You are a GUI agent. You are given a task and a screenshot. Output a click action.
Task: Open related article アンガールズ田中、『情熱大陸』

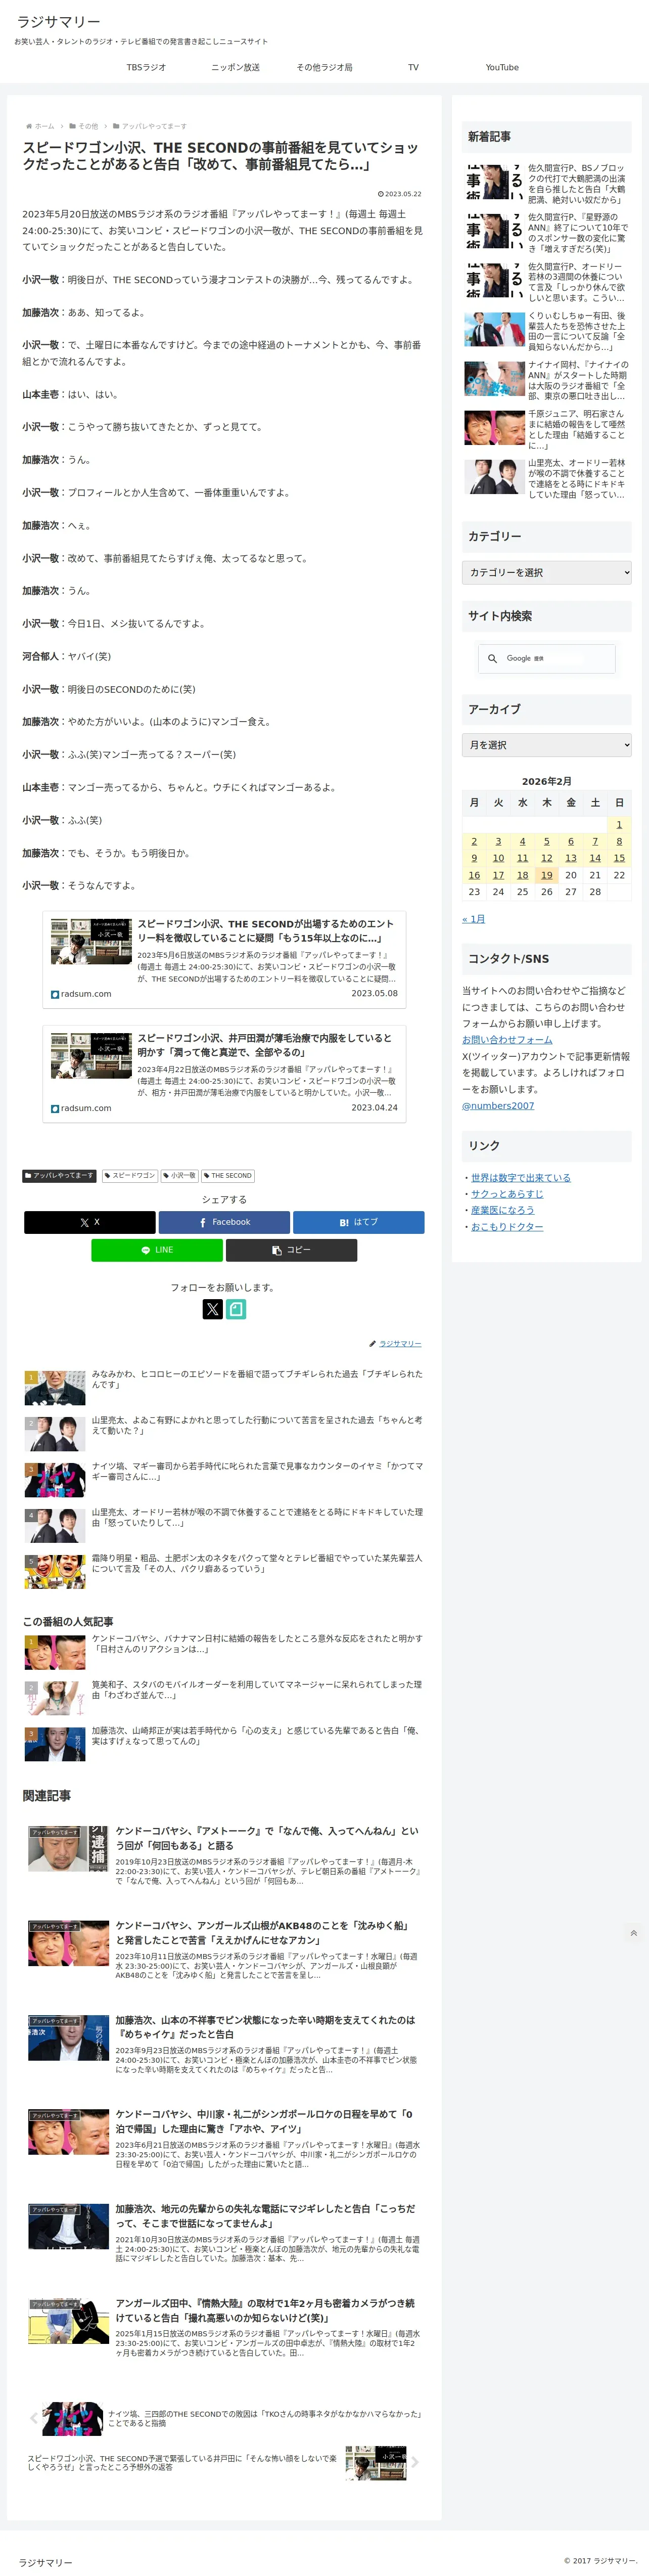click(224, 2329)
